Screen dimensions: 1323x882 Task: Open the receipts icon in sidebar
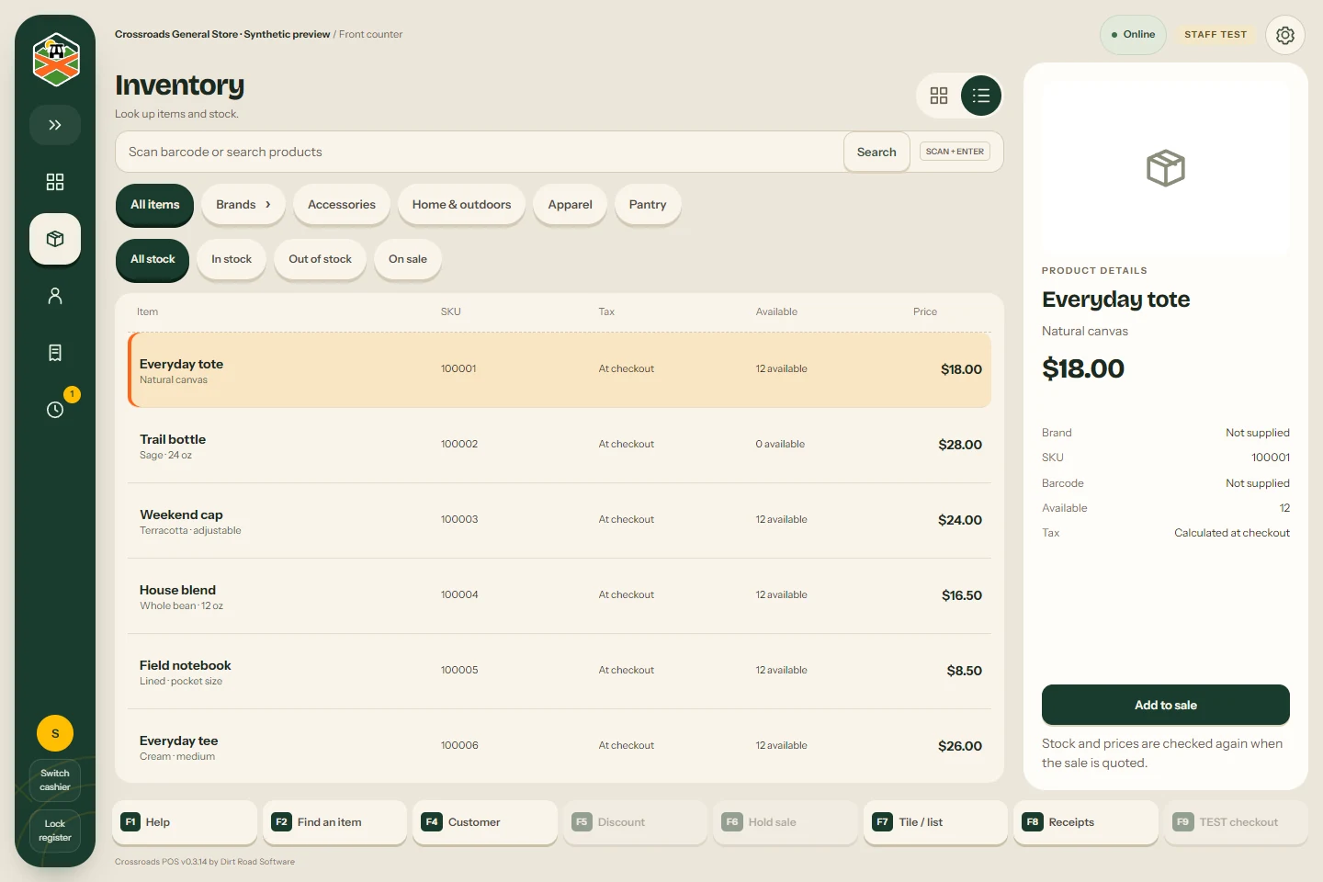point(55,353)
